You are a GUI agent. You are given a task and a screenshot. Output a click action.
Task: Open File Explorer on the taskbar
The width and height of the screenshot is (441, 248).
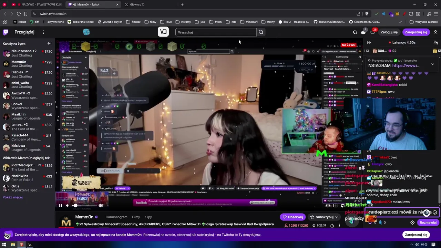(13, 245)
